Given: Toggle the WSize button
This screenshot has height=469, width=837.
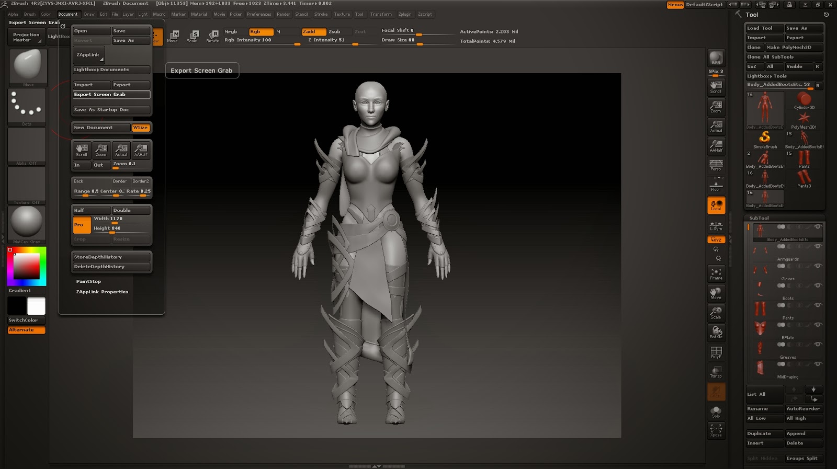Looking at the screenshot, I should [x=140, y=128].
